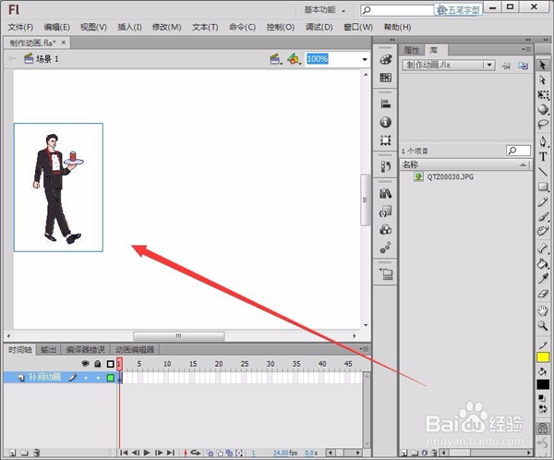This screenshot has width=554, height=460.
Task: Click new library panel button
Action: point(524,66)
